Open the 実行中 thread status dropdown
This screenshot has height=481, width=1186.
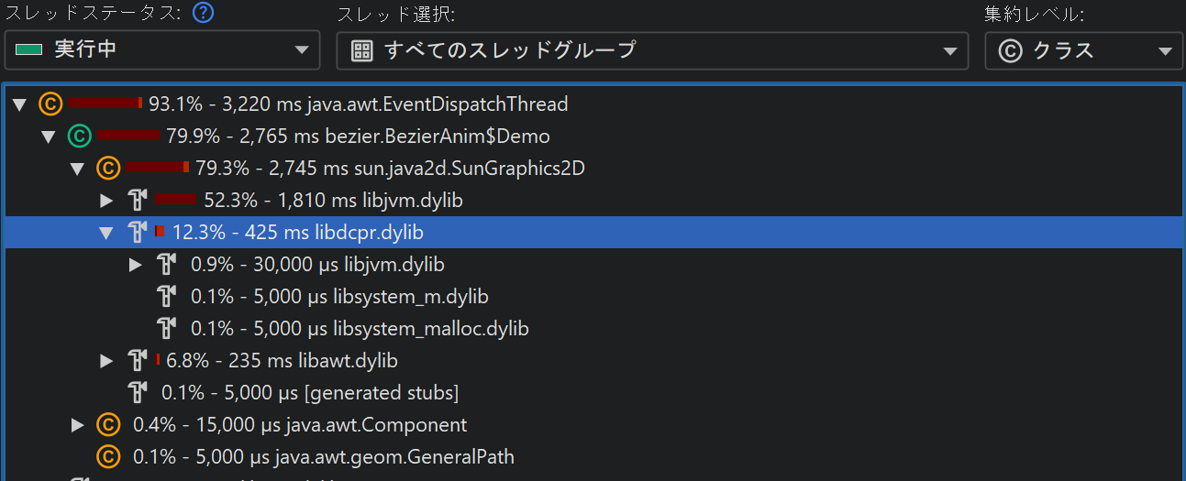[162, 50]
